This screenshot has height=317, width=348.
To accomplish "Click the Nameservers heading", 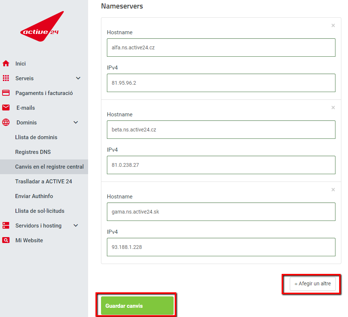I will click(x=122, y=6).
